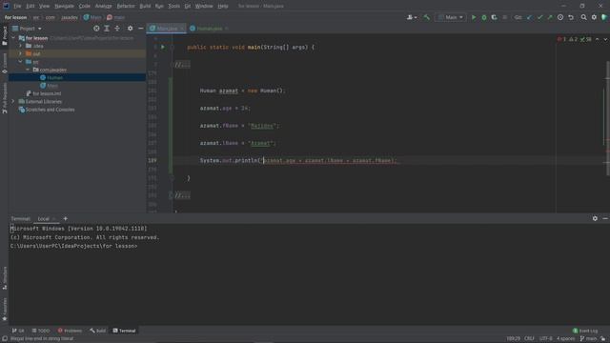Viewport: 610px width, 343px height.
Task: Push commits with green Git arrow
Action: pyautogui.click(x=550, y=17)
